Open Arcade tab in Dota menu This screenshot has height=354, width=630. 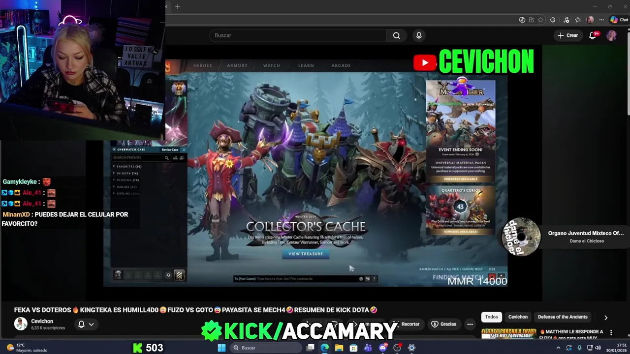[x=341, y=65]
